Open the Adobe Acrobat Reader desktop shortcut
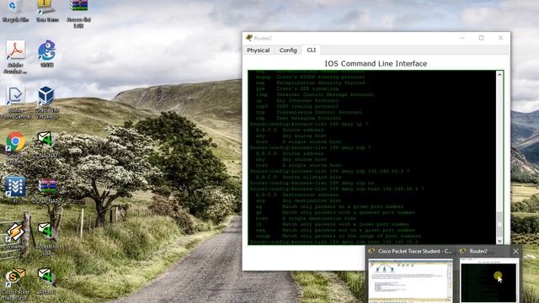Viewport: 539px width, 303px height. point(15,56)
